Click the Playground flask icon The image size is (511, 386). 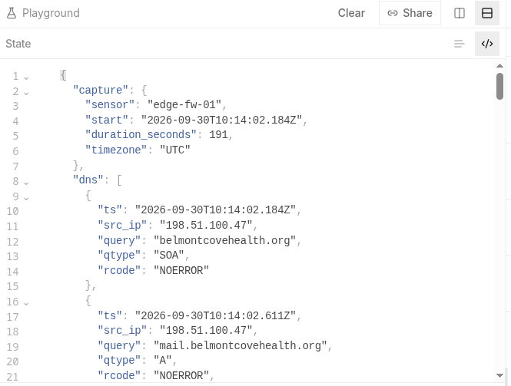point(12,13)
